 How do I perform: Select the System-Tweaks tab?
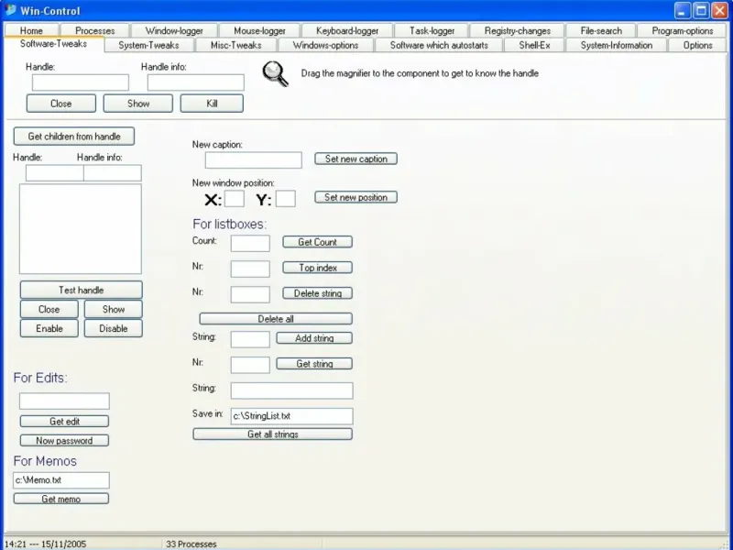click(x=148, y=45)
